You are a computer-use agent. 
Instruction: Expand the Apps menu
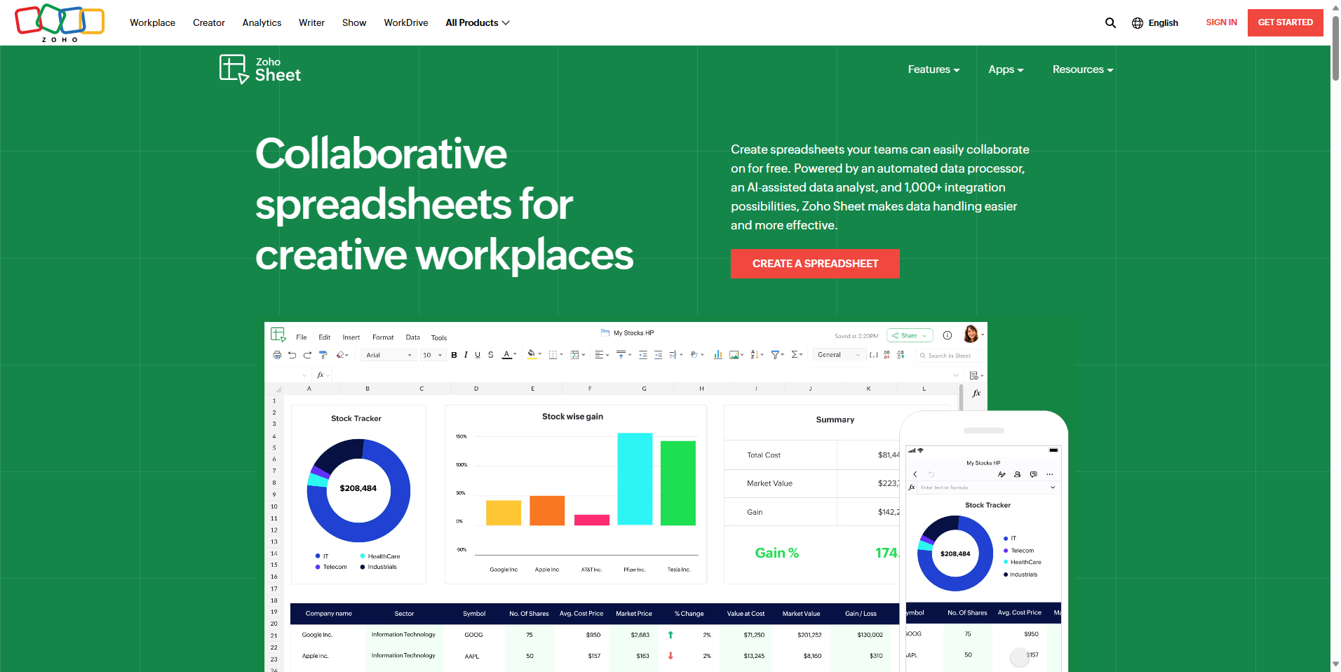(x=1006, y=69)
